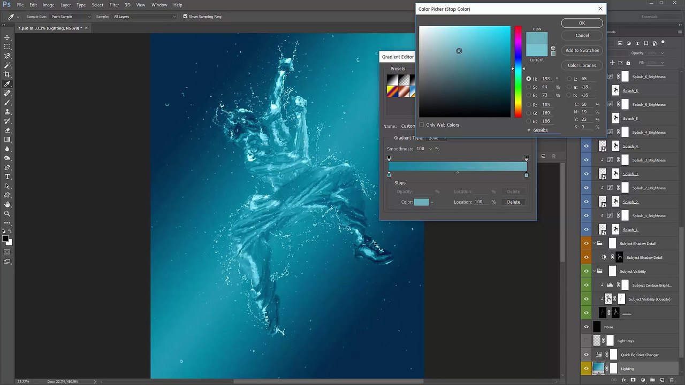Click the hex color value field
The height and width of the screenshot is (385, 685).
point(547,130)
